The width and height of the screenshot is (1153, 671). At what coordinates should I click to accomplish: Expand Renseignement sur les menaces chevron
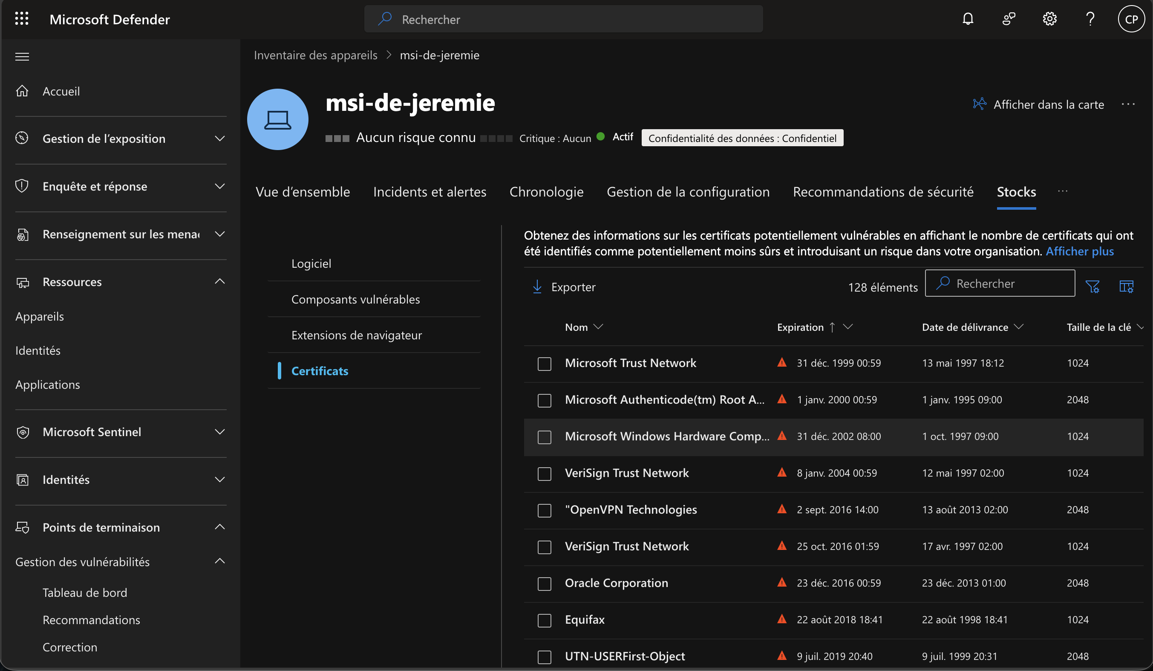[219, 234]
